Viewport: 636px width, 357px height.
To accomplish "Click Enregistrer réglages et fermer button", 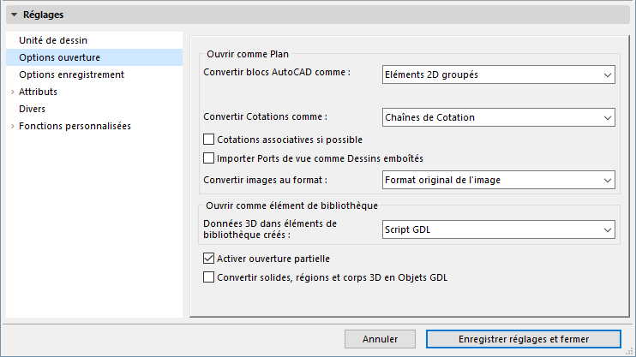I will (524, 339).
